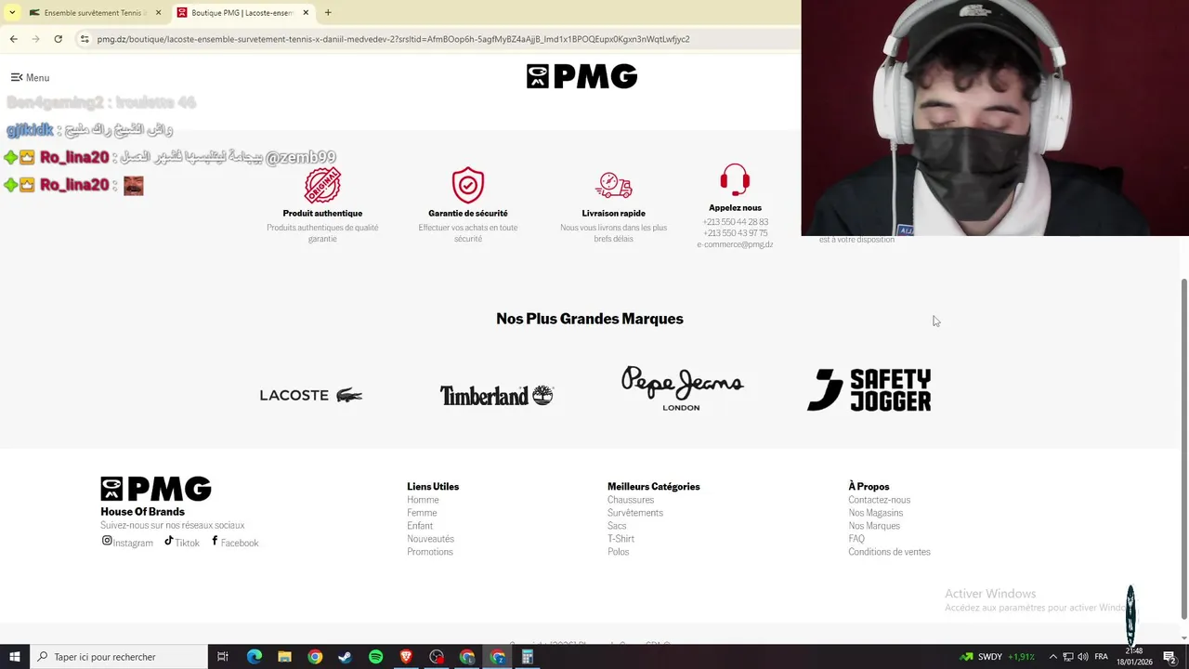Reload the page with refresh icon
Viewport: 1189px width, 669px height.
(x=58, y=39)
